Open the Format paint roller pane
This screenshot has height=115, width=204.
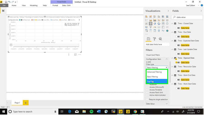154,39
